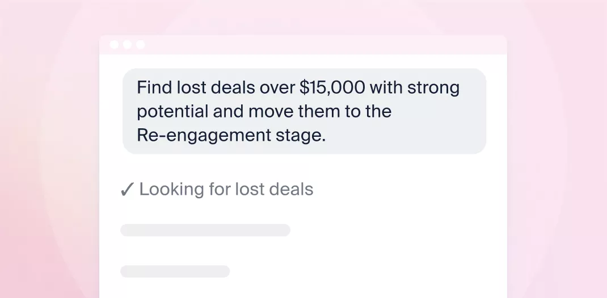This screenshot has width=607, height=298.
Task: Click the checkmark beside Looking for lost deals
Action: pyautogui.click(x=127, y=190)
